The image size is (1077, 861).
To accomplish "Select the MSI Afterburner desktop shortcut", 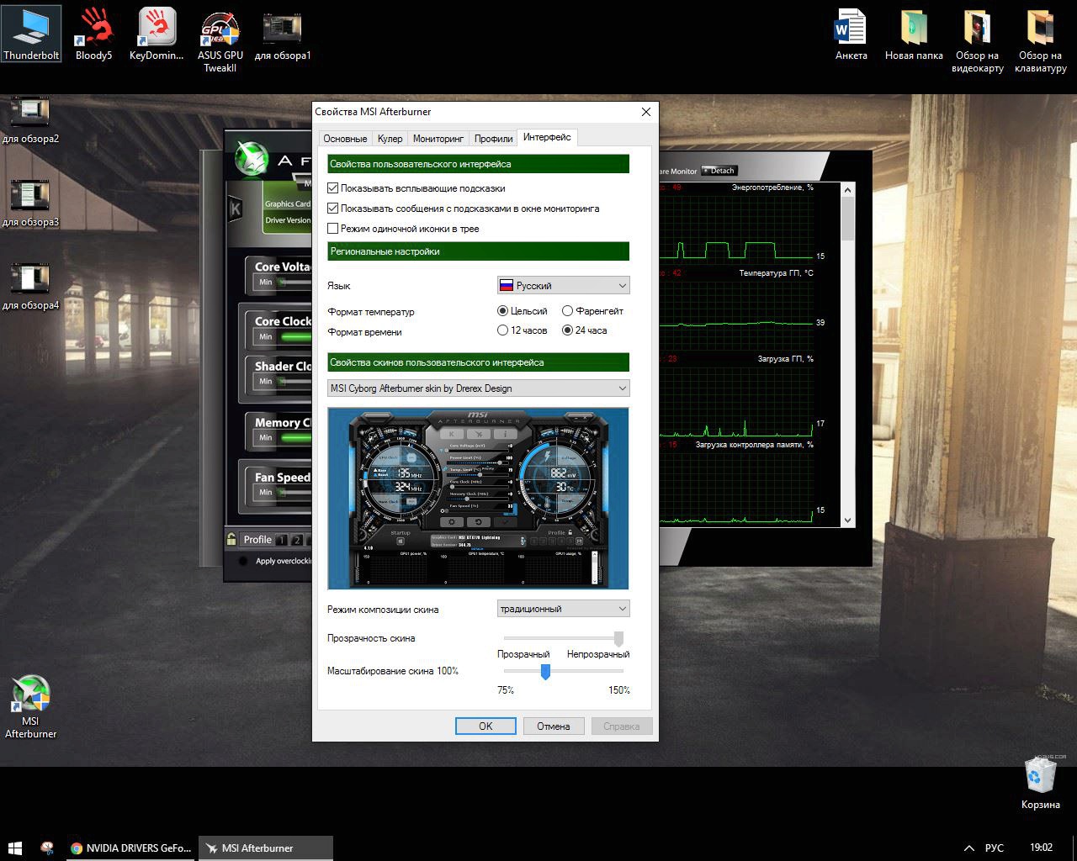I will coord(31,706).
